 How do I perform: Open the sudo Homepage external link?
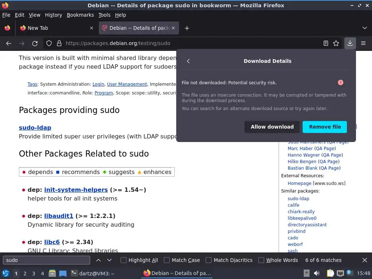tap(299, 183)
